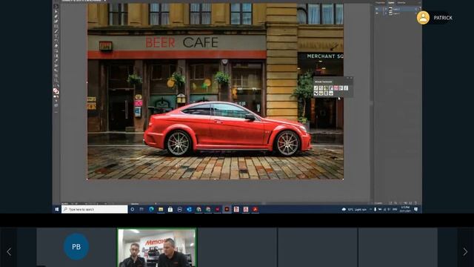Hide Layer 2 with its eye icon
The image size is (474, 267).
(377, 9)
